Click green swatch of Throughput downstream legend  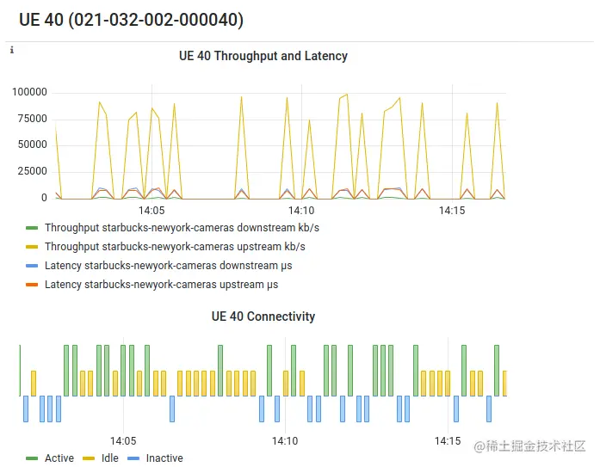point(32,228)
